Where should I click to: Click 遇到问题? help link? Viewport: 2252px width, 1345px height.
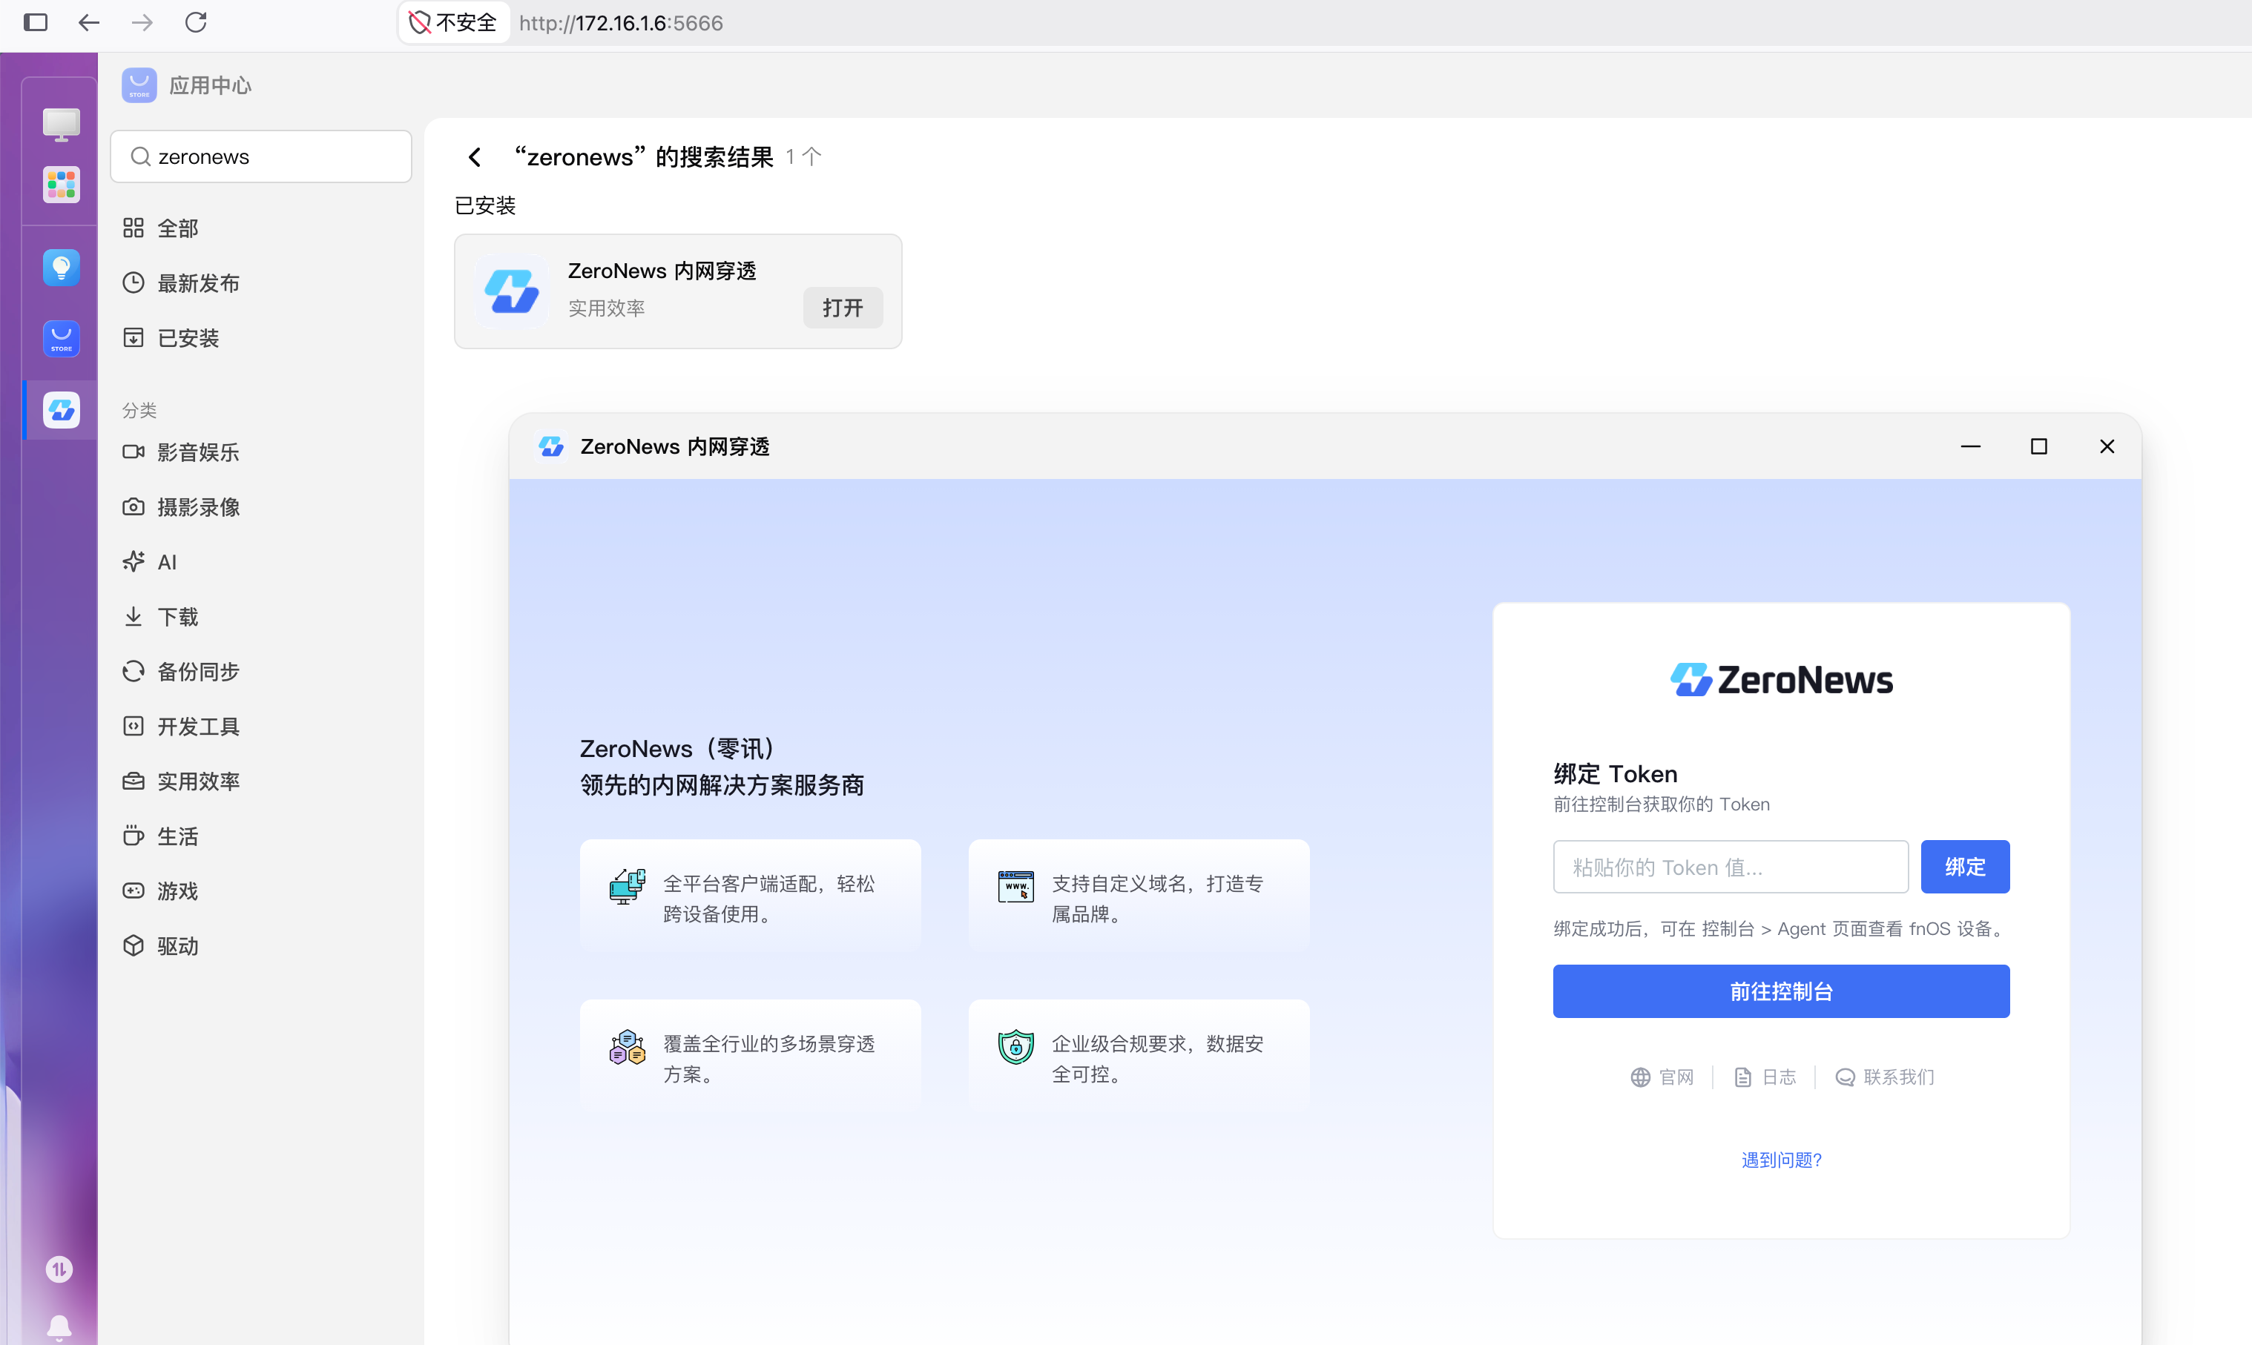(1782, 1160)
